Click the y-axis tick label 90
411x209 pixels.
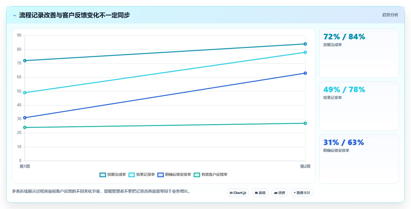pyautogui.click(x=19, y=35)
